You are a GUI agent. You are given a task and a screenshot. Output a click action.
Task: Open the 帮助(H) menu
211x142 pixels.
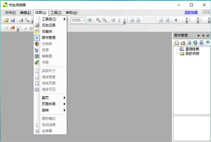tap(72, 13)
